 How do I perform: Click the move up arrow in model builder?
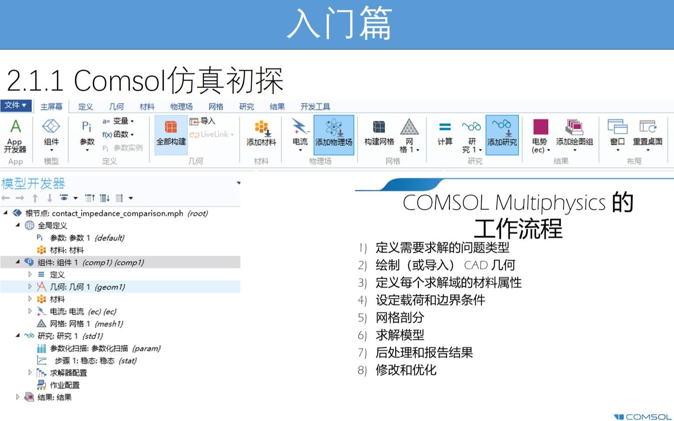coord(35,198)
